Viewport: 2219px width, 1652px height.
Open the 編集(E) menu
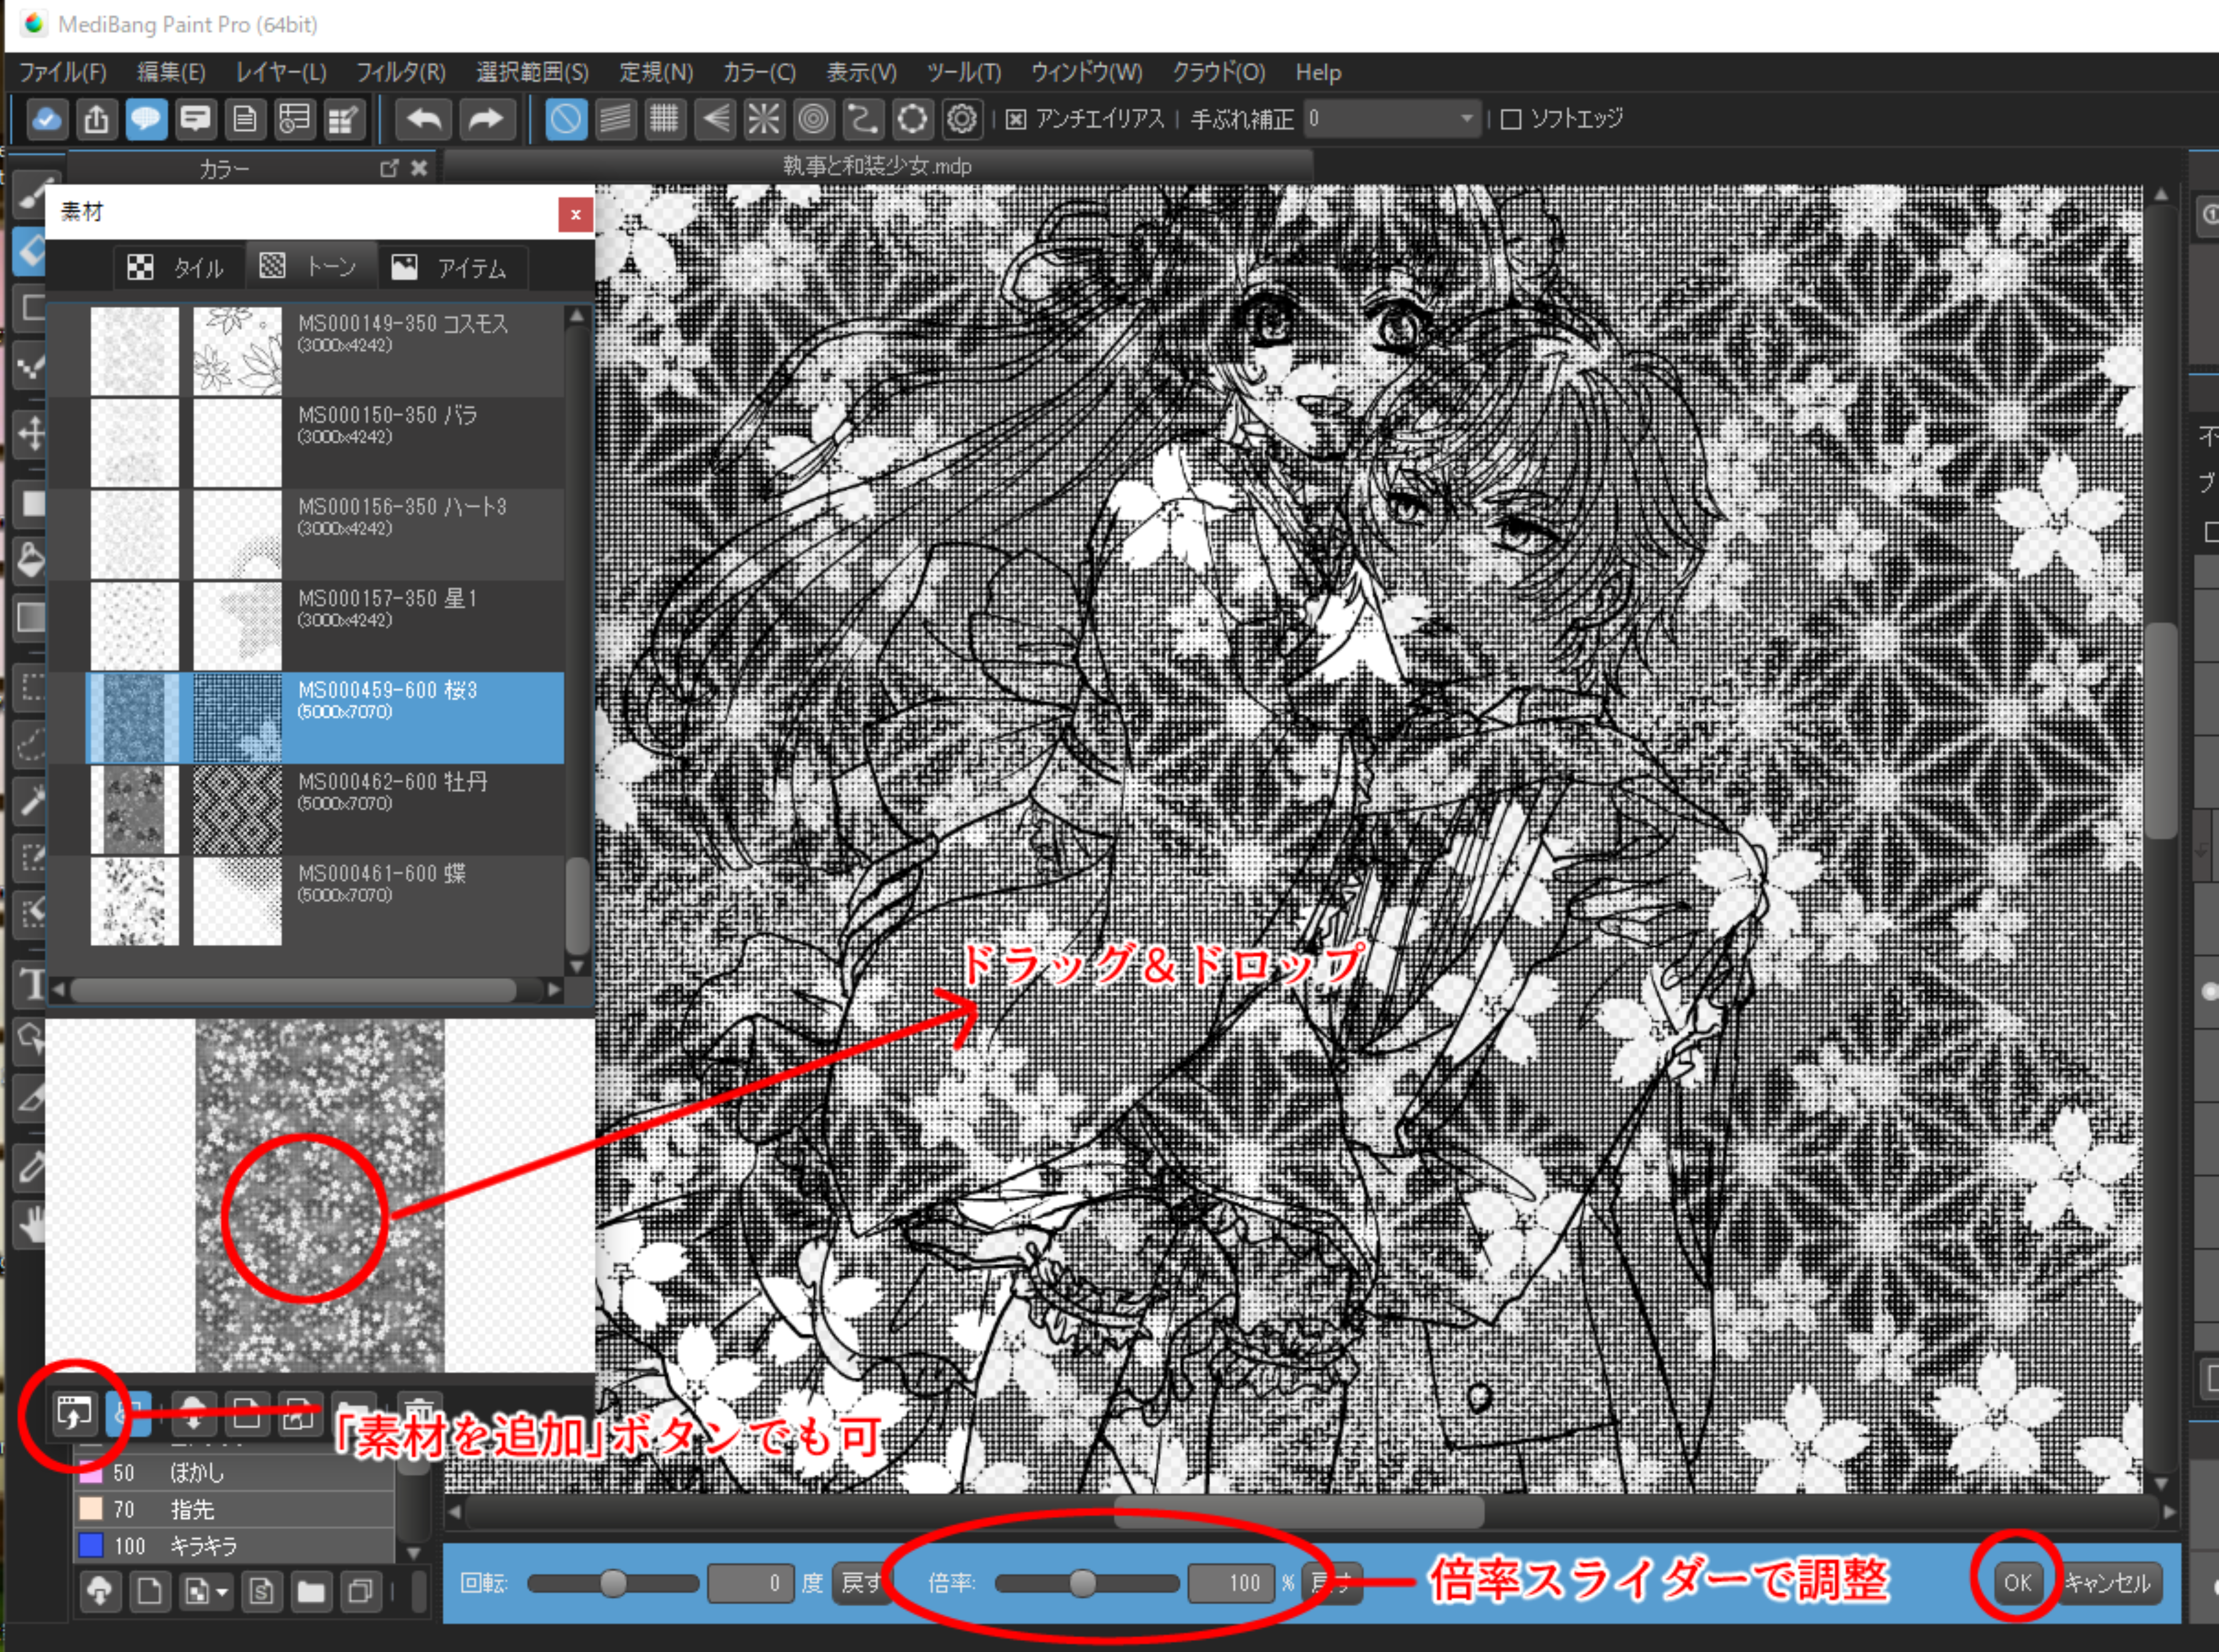coord(171,72)
